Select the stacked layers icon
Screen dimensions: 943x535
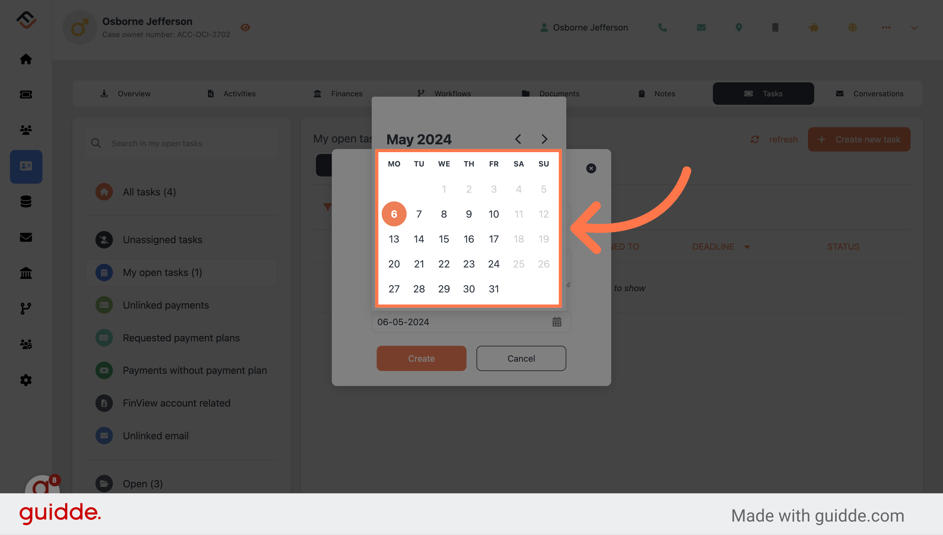26,201
